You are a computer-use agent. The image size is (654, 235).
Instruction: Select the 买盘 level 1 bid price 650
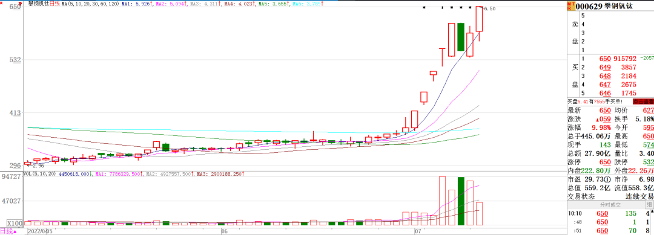[605, 59]
